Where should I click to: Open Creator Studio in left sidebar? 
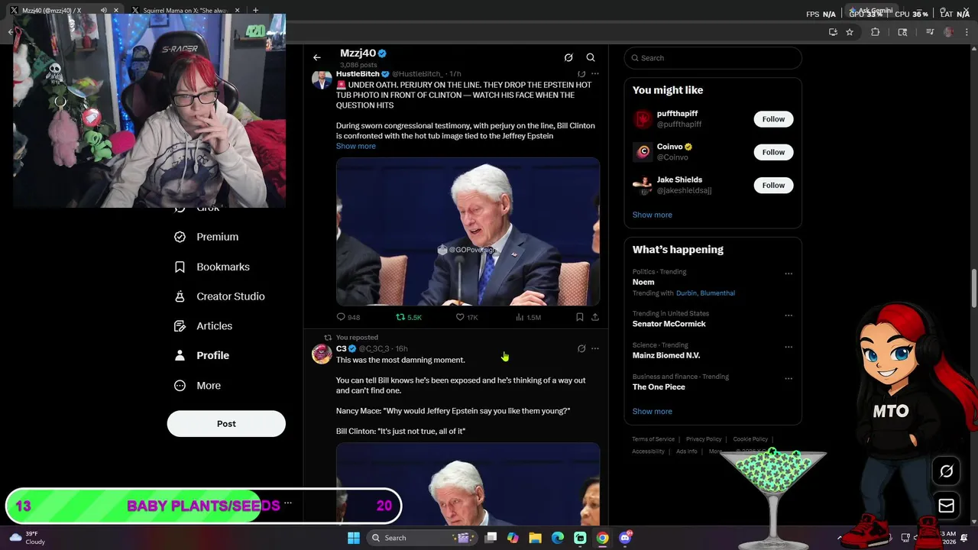coord(220,296)
